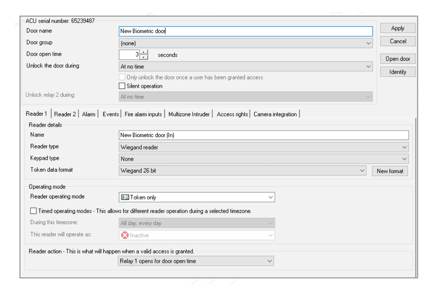Image resolution: width=437 pixels, height=296 pixels.
Task: Click the Door open time value field
Action: point(129,55)
